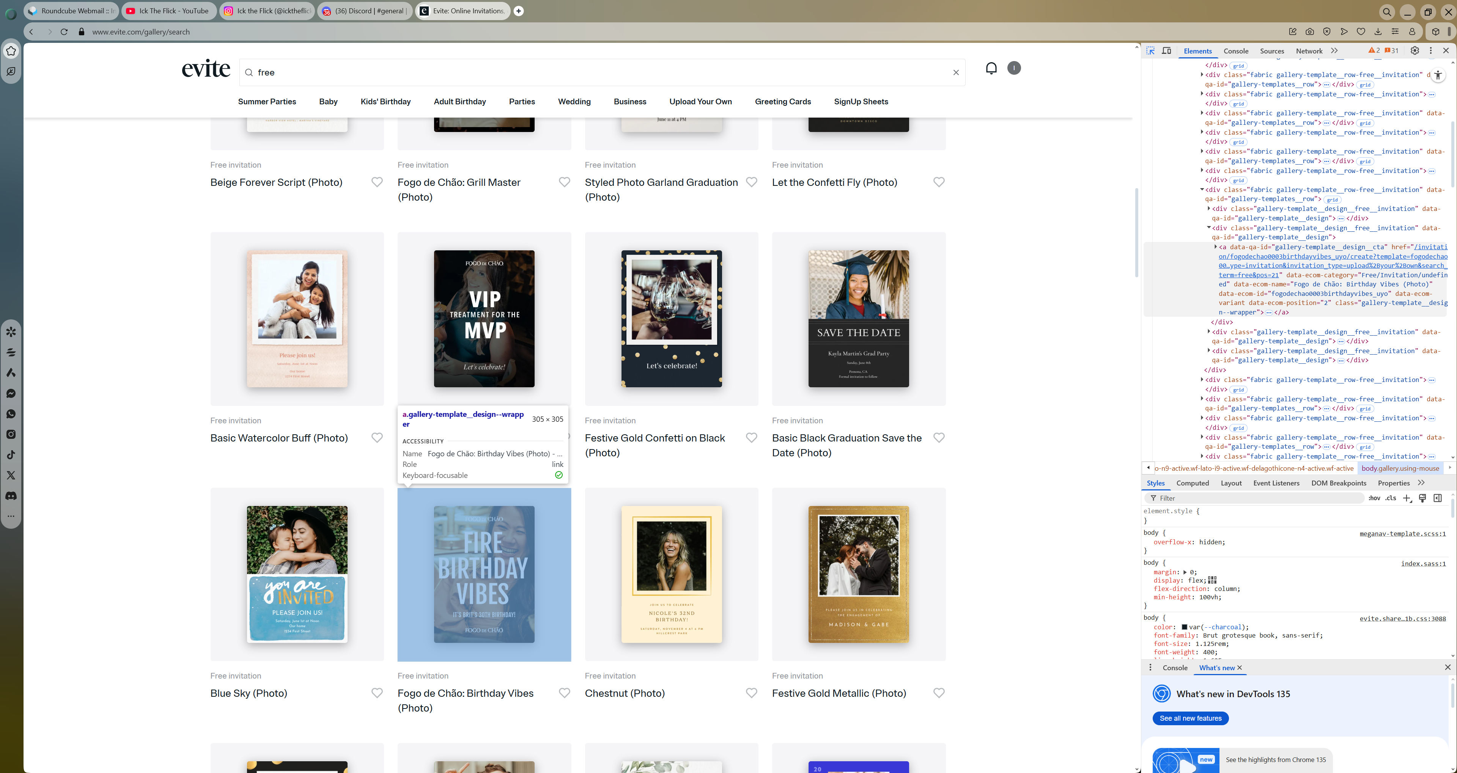Screen dimensions: 1457x773
Task: Open the DOM Breakpoints tab
Action: pos(1338,484)
